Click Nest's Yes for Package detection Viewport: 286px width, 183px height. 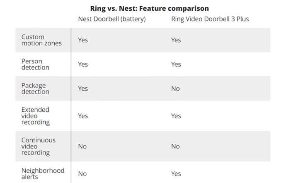(x=83, y=89)
